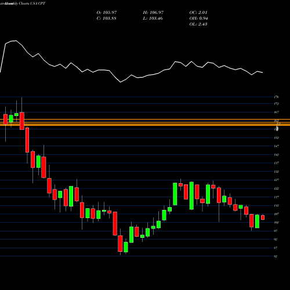Click the last small red candle near 107
Image resolution: width=290 pixels, height=290 pixels.
[x=263, y=217]
